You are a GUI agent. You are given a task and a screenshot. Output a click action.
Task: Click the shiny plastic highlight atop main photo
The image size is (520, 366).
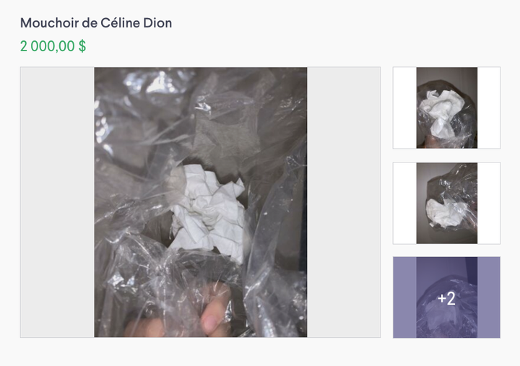[159, 83]
